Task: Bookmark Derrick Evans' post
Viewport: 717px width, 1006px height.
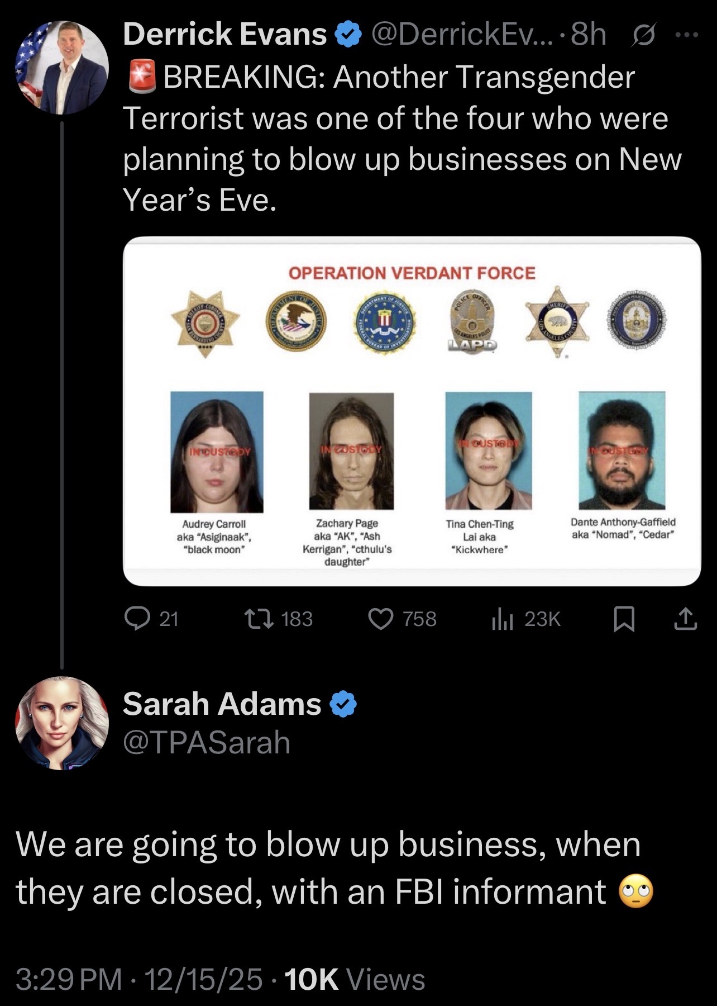Action: 624,619
